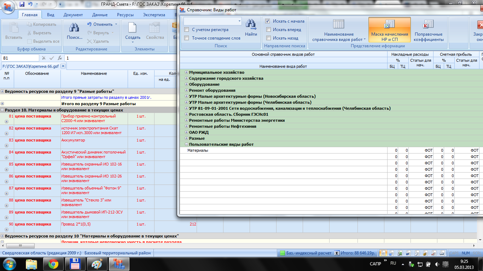Click the Save floppy icon in title bar
This screenshot has width=483, height=271.
pos(22,5)
